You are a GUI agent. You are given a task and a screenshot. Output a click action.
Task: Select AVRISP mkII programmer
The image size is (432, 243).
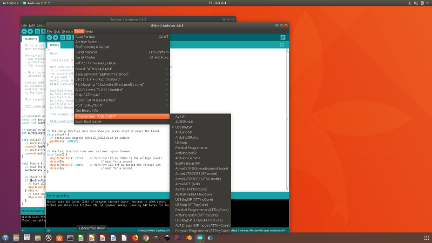tap(200, 122)
